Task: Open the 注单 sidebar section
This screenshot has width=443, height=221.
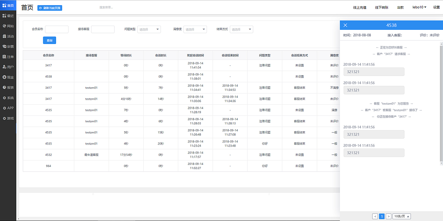Action: point(8,56)
